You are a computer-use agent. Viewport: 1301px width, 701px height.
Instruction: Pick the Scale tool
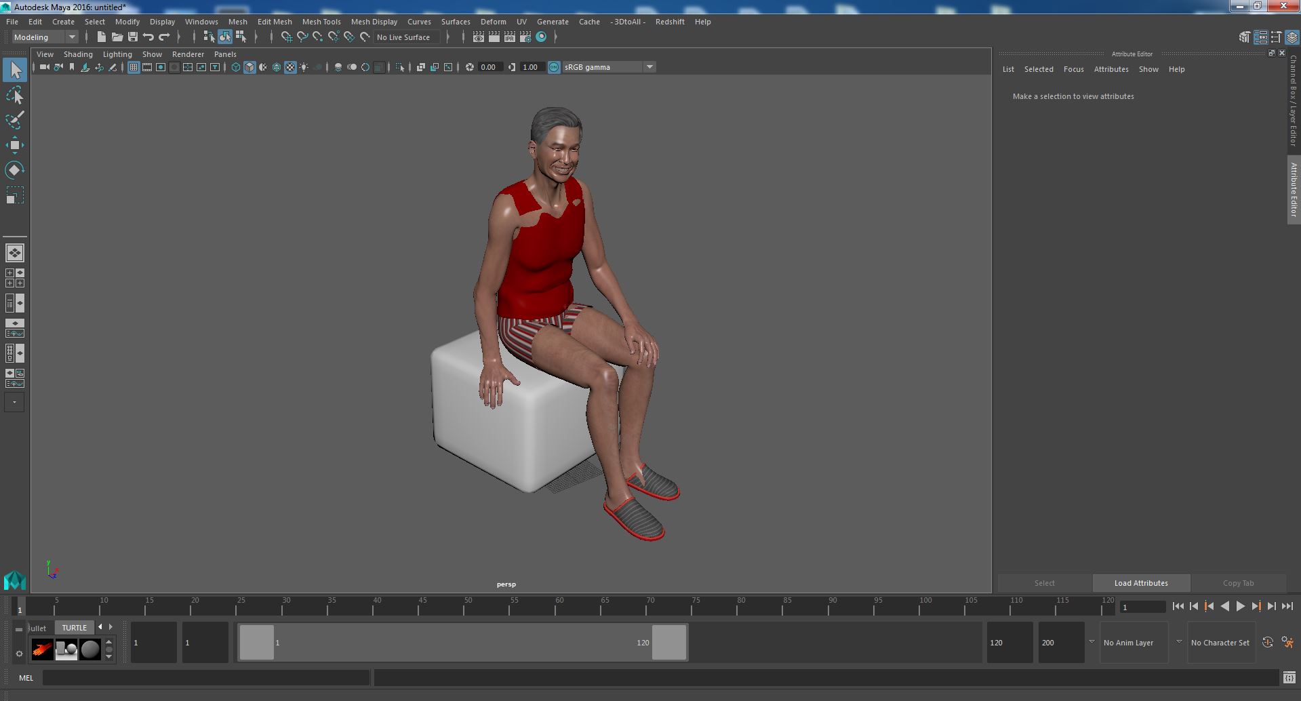tap(15, 195)
